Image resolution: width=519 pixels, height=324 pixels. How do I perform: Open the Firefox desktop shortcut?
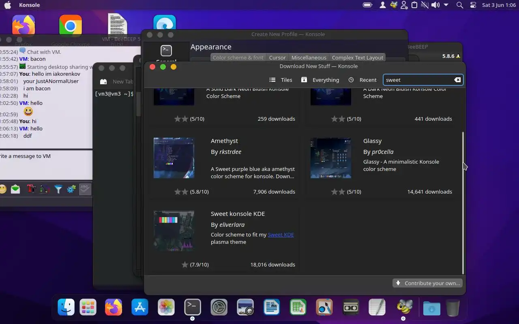[23, 26]
